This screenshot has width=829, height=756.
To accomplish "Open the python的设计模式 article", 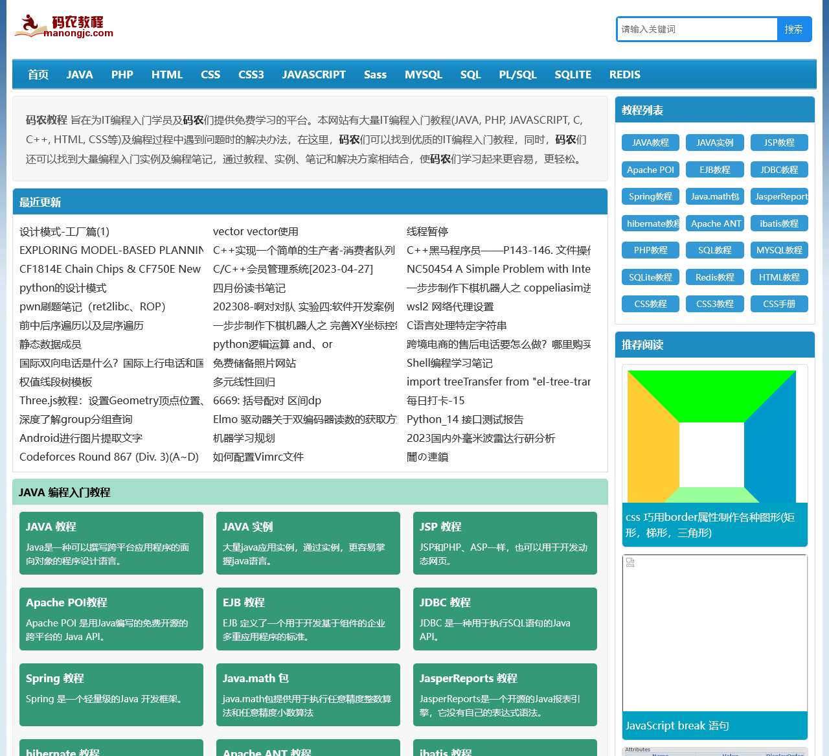I will [63, 288].
